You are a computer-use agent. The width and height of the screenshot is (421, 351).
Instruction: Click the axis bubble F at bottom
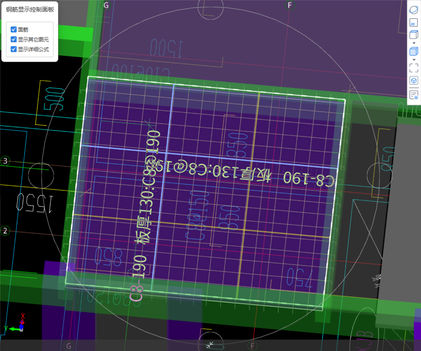pos(252,346)
